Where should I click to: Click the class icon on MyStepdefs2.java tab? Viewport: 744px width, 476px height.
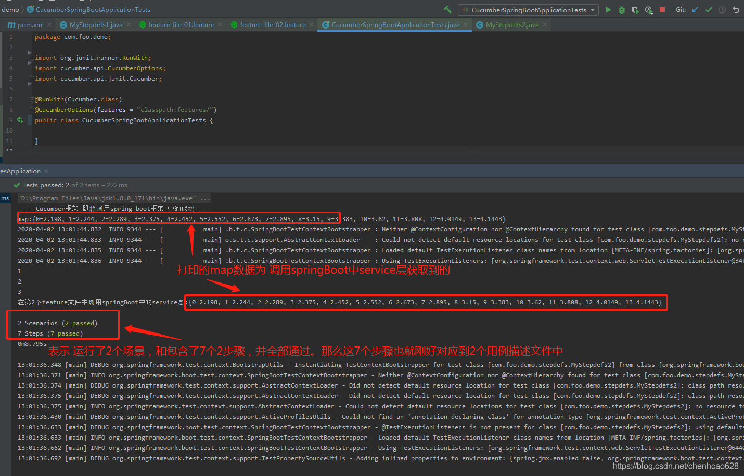[480, 24]
